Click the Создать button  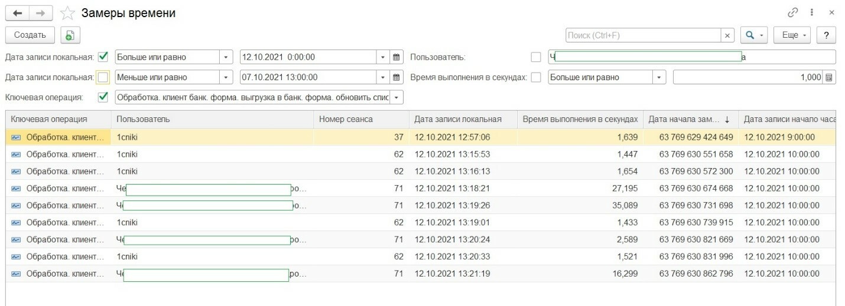click(30, 35)
